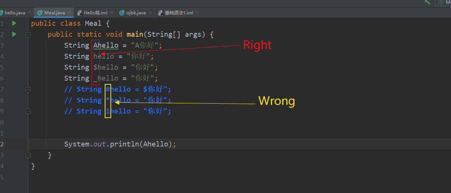Click the String[] args parameter
This screenshot has height=193, width=451.
click(x=175, y=34)
